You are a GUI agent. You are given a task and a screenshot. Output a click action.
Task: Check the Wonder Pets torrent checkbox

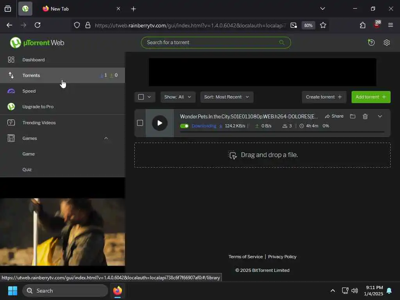[140, 123]
